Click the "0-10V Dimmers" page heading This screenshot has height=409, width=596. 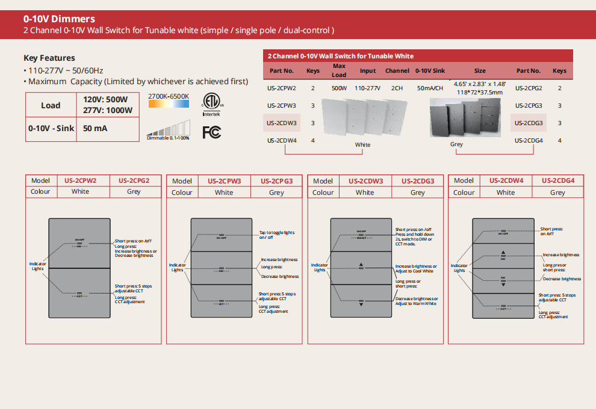coord(59,19)
